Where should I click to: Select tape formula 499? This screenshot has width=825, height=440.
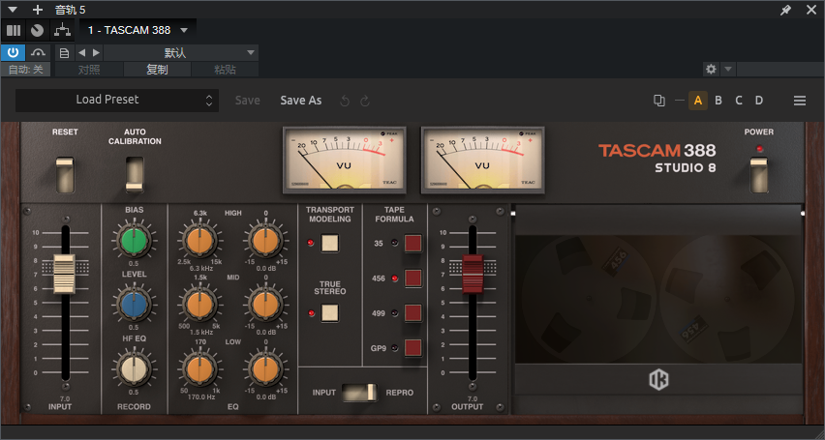pos(413,313)
